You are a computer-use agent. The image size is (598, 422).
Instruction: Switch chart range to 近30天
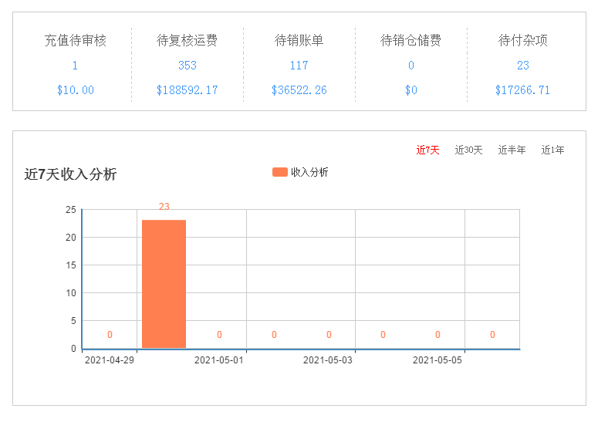pyautogui.click(x=468, y=150)
